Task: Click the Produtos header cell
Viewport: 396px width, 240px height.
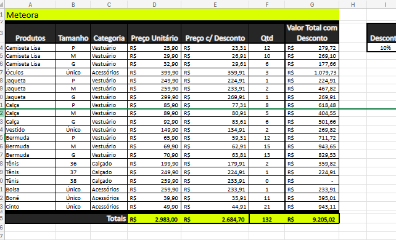Action: point(30,33)
